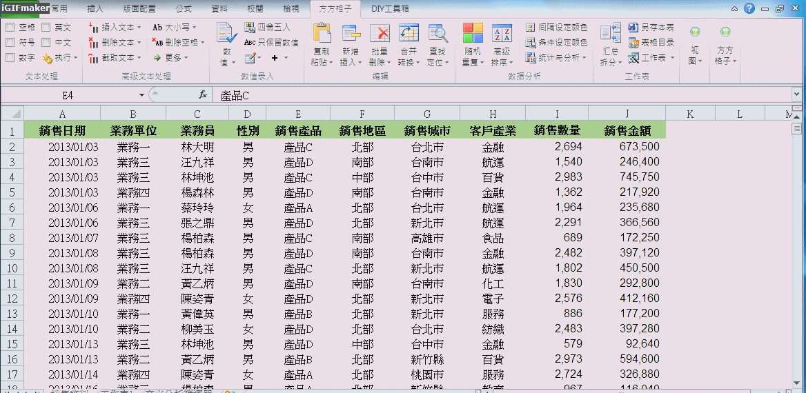This screenshot has height=393, width=806.
Task: Click the 随机重复 colored squares icon
Action: [473, 33]
